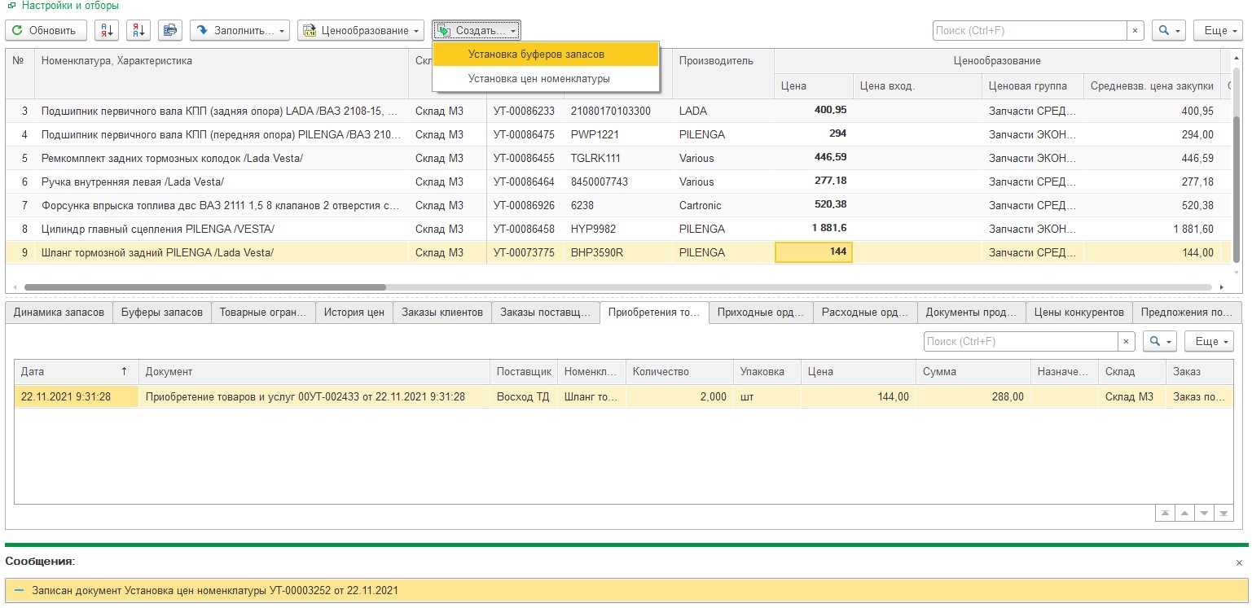Clear the top search field with ×
Screen dimensions: 1252x608
[1136, 31]
